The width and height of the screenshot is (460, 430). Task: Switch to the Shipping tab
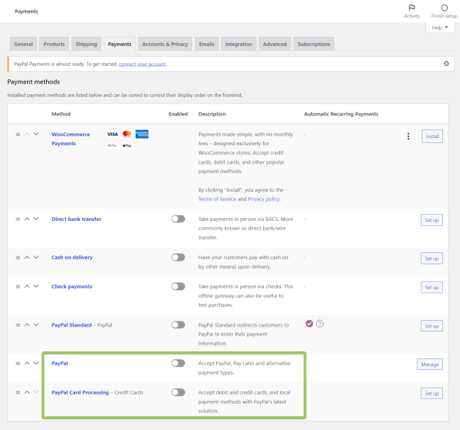pos(86,44)
